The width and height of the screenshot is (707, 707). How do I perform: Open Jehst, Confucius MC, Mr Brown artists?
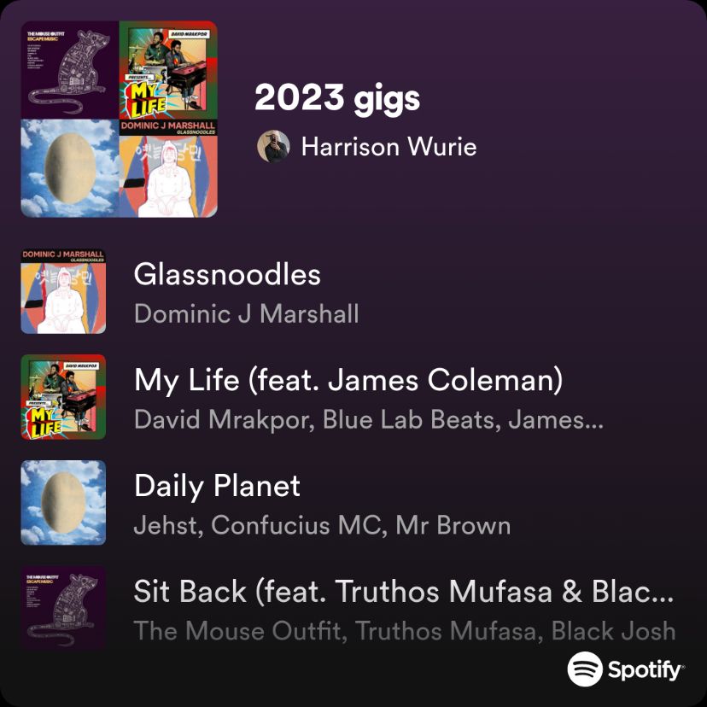tap(323, 525)
